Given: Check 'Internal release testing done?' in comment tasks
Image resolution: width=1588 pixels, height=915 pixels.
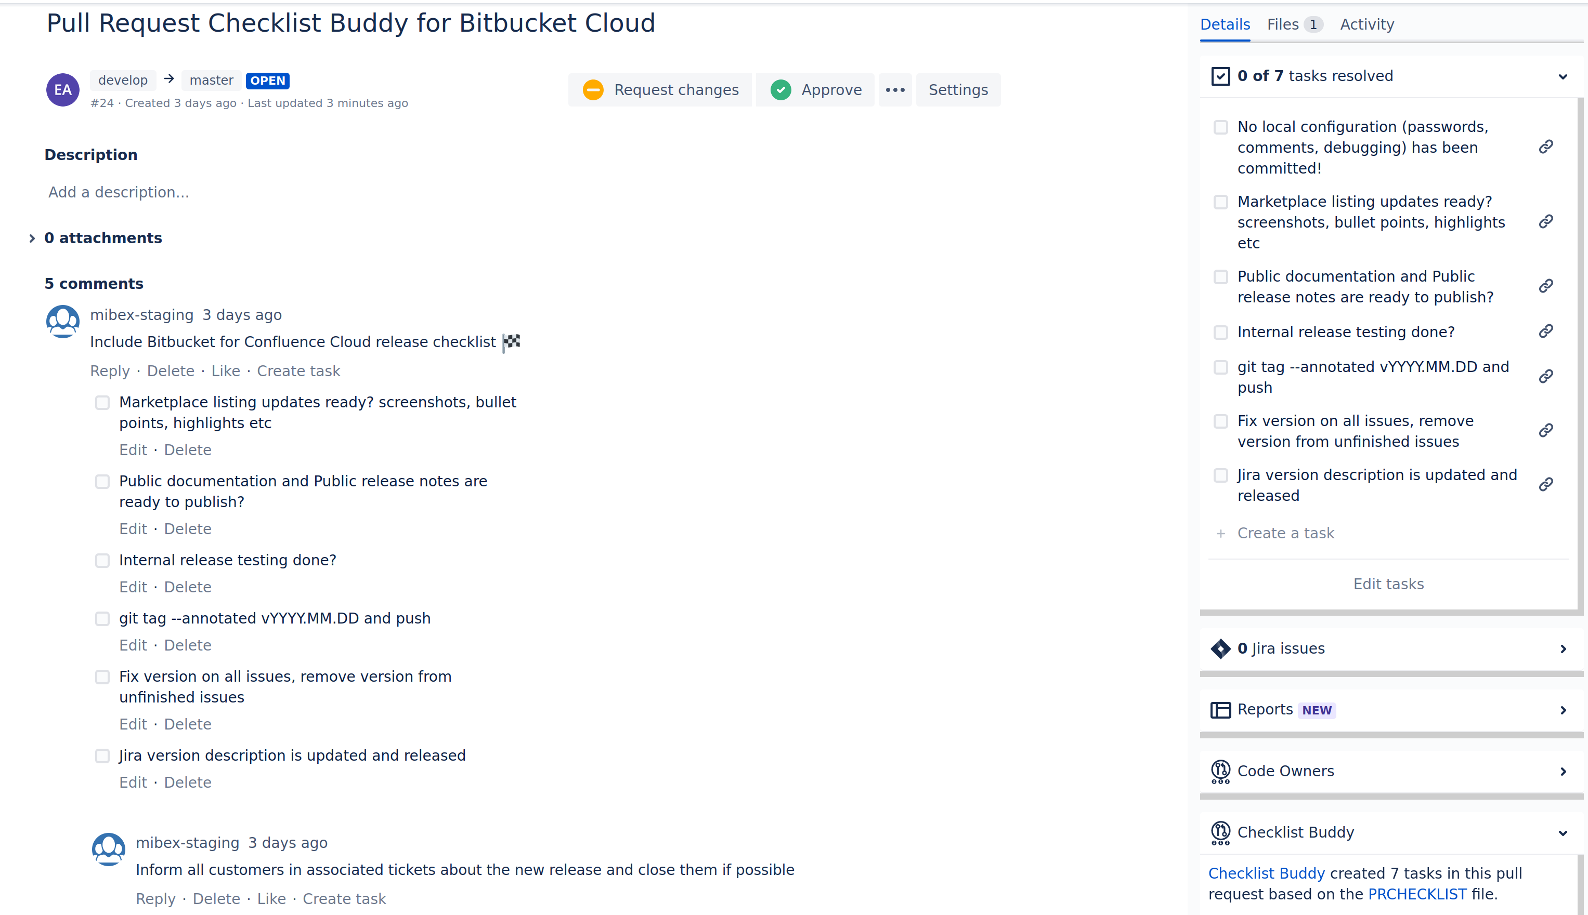Looking at the screenshot, I should click(102, 561).
